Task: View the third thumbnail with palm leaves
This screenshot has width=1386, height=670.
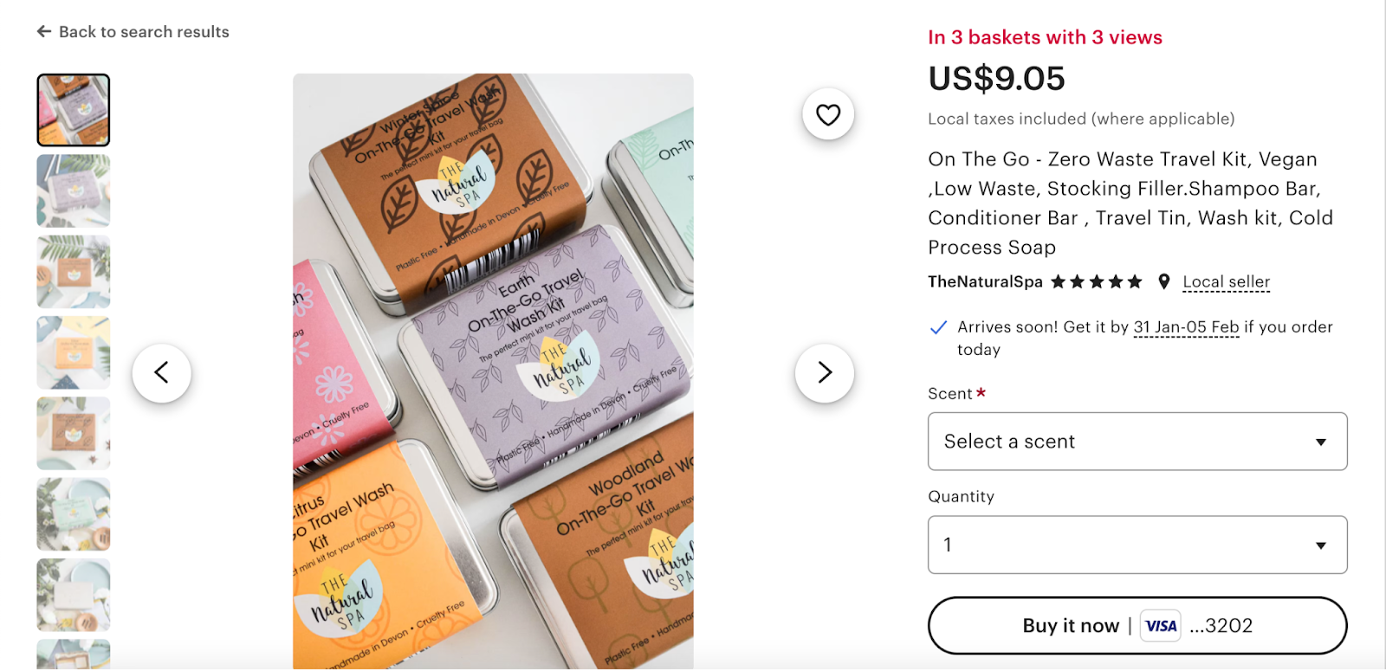Action: click(74, 272)
